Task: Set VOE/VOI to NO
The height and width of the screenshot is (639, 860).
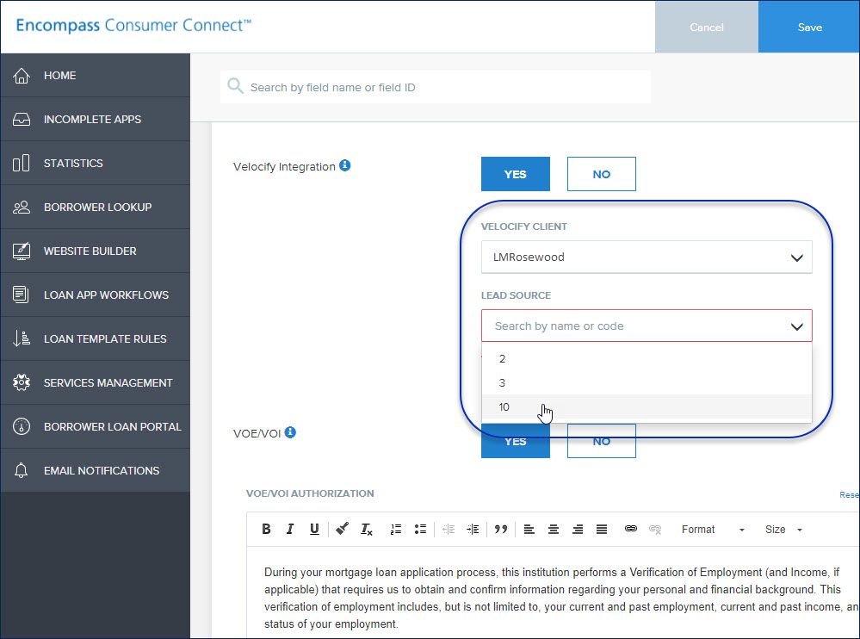Action: 601,440
